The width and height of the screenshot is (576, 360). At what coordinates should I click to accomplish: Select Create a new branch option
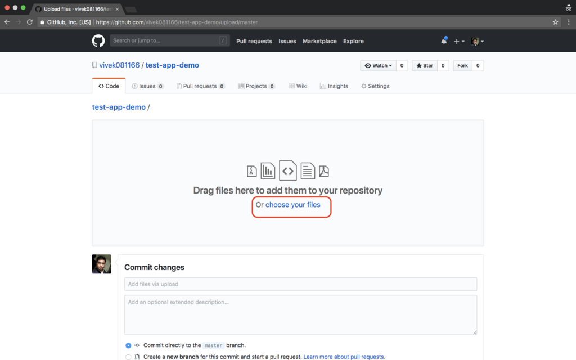point(128,357)
